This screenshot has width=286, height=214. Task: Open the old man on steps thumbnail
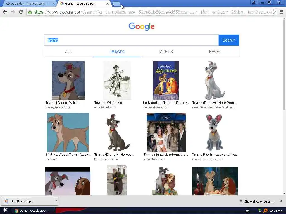pyautogui.click(x=117, y=180)
